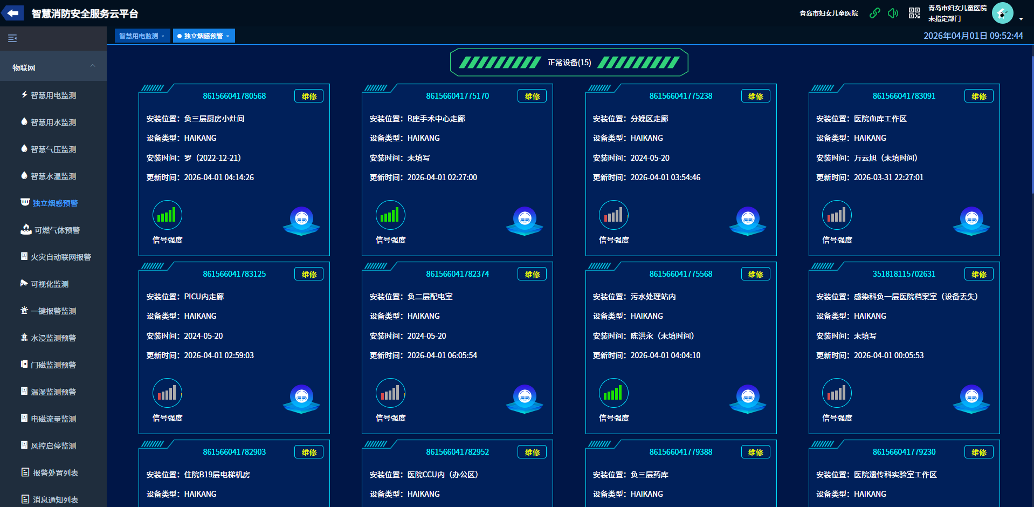Click the user avatar in top right

pyautogui.click(x=1002, y=13)
